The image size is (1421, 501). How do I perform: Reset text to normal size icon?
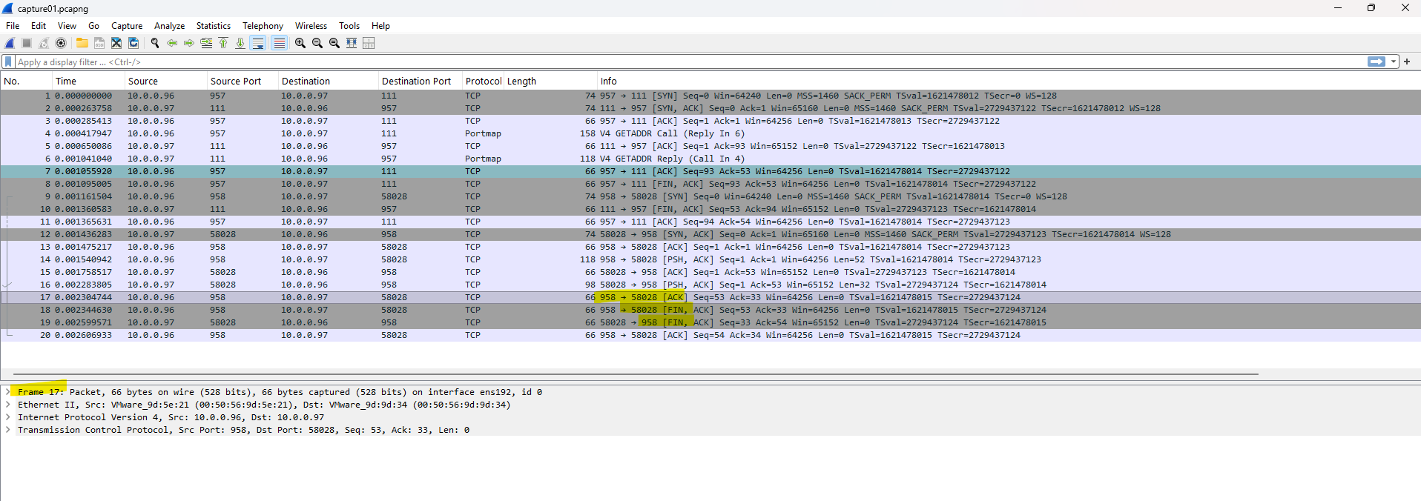click(334, 43)
